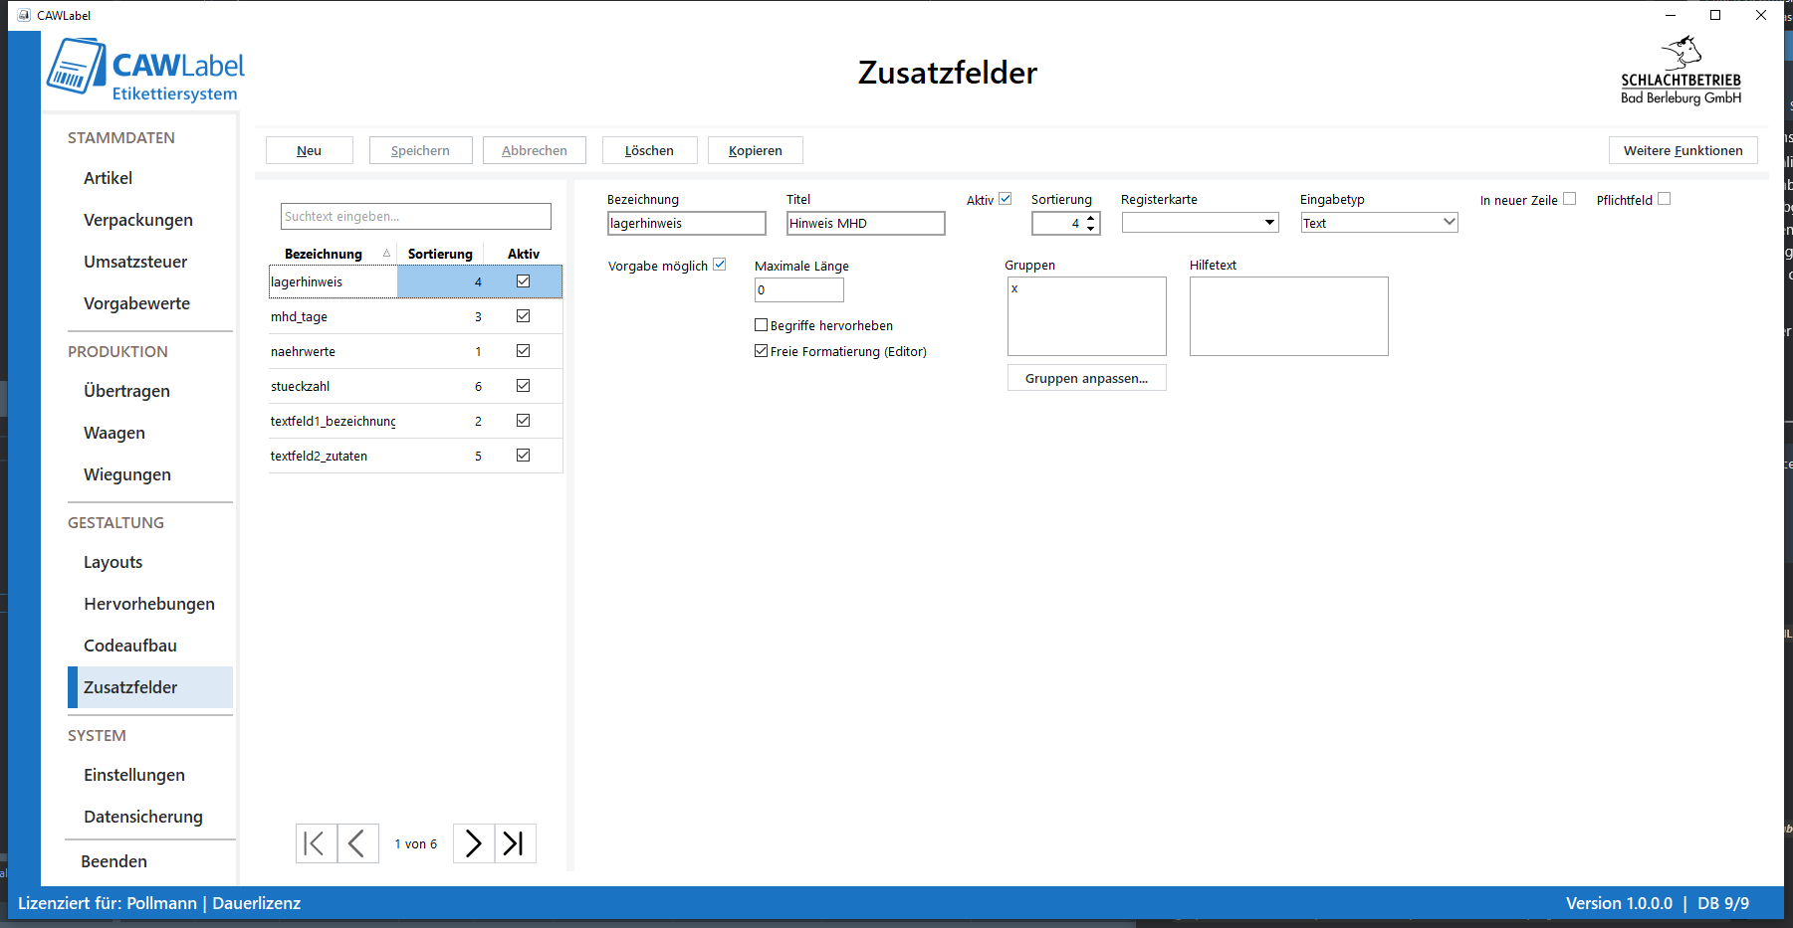
Task: Open Wiegungen sidebar entry
Action: [x=127, y=474]
